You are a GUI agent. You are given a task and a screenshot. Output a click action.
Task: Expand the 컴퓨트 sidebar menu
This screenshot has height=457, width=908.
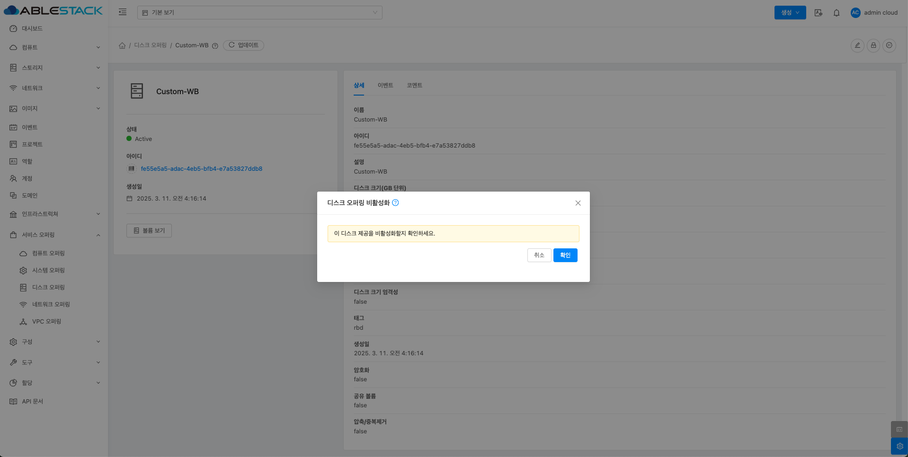[54, 47]
